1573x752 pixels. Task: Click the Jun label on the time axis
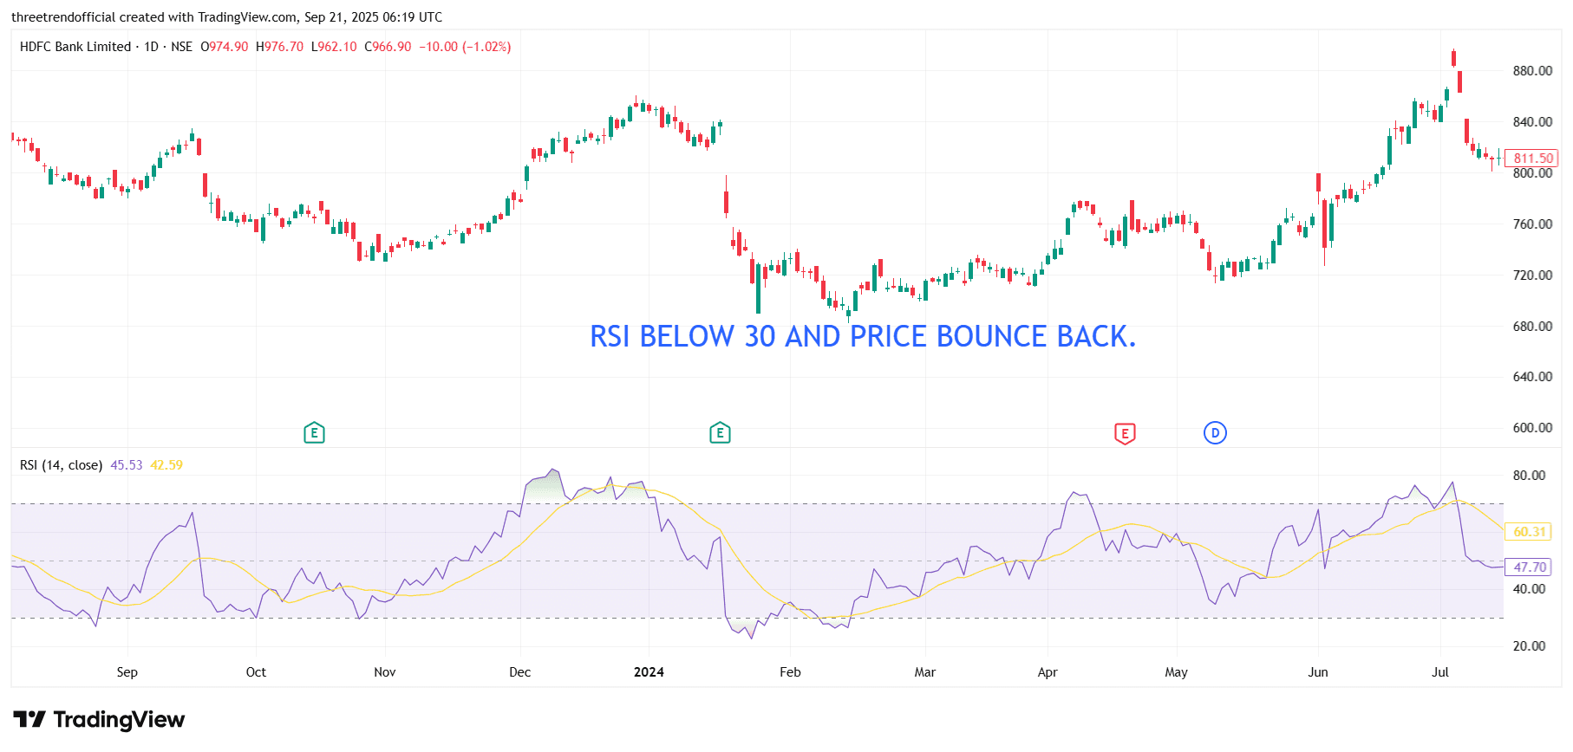(x=1318, y=672)
